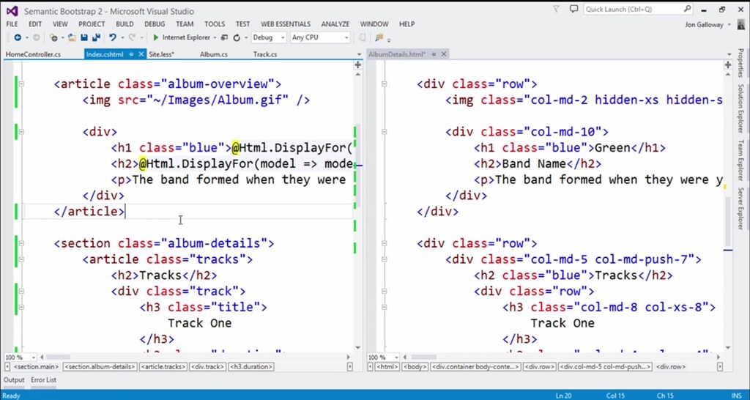Open the Error List panel tab

pyautogui.click(x=43, y=380)
